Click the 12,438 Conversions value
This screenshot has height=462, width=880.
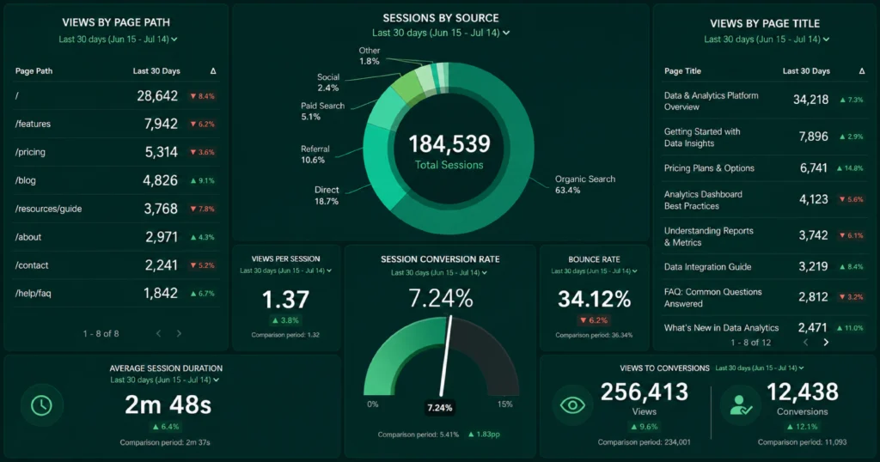pos(802,392)
